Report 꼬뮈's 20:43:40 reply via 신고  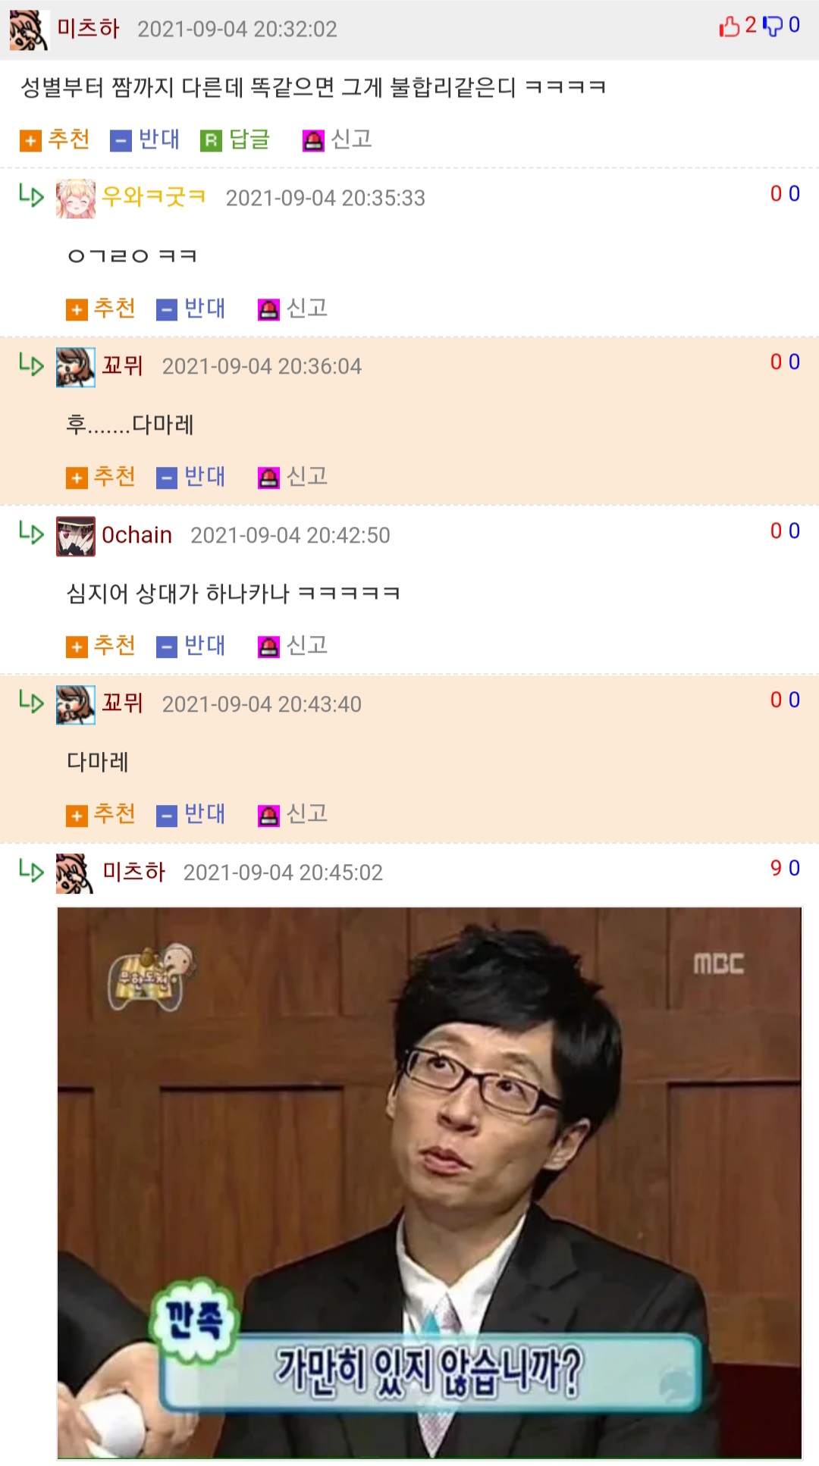[x=293, y=814]
